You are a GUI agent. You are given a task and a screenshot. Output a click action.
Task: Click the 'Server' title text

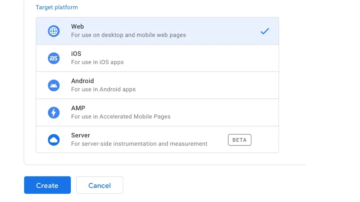click(x=81, y=135)
